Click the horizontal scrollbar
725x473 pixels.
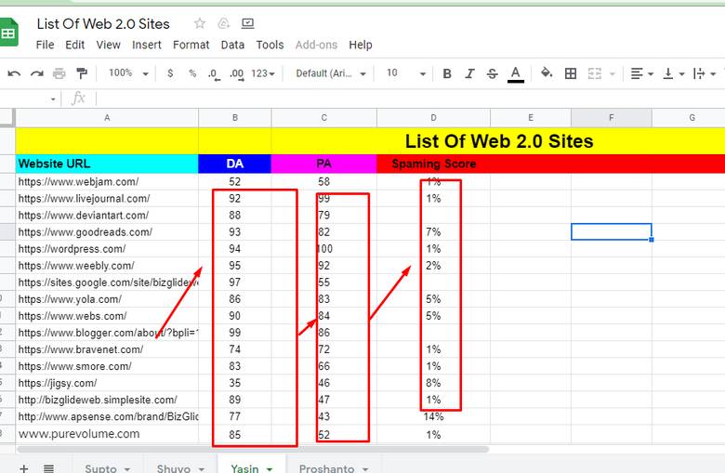pos(253,449)
